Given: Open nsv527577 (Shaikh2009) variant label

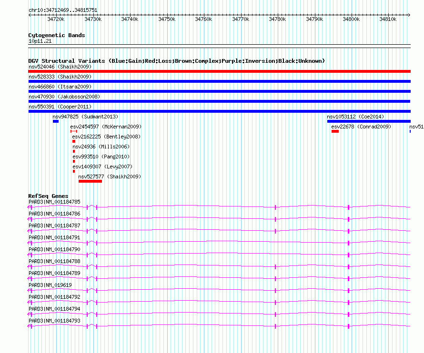Looking at the screenshot, I should coord(110,176).
